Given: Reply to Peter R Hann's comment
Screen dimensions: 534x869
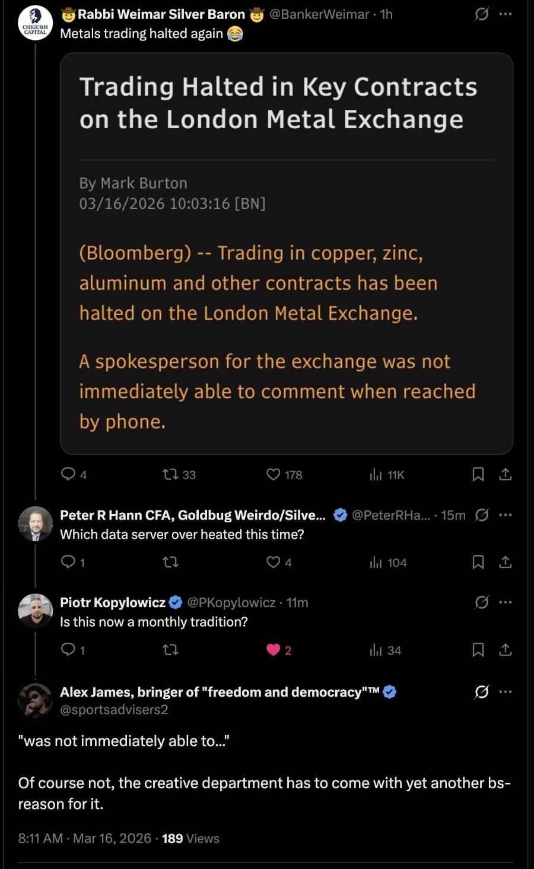Looking at the screenshot, I should 69,562.
